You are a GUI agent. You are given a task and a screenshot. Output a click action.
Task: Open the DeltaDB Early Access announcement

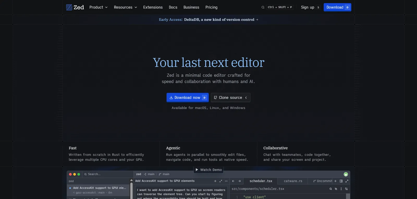click(x=208, y=20)
